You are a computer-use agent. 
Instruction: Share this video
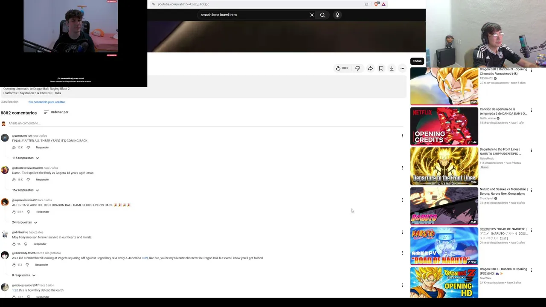(x=370, y=68)
